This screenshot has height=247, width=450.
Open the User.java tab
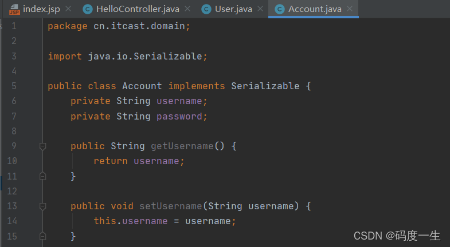(x=233, y=9)
